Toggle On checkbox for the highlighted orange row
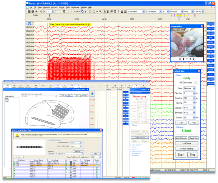 point(66,165)
